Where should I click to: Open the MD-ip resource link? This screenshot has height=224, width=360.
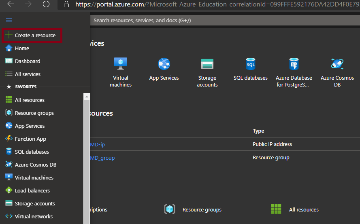click(98, 144)
